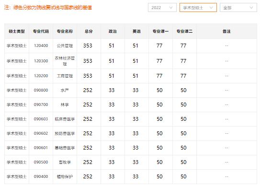Click 政治 score 51 in 工商管理 row

tap(112, 76)
